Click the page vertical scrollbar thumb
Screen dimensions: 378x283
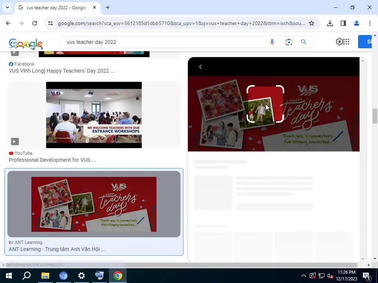tap(375, 115)
